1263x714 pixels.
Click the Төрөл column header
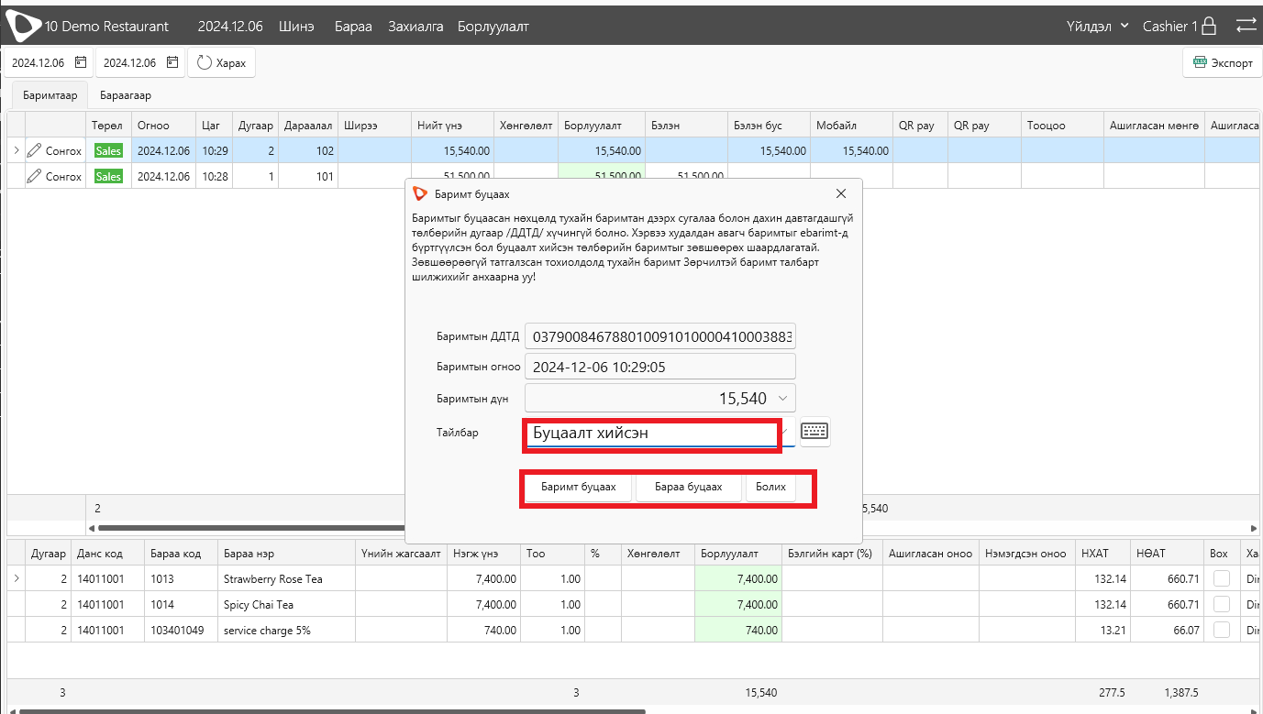point(108,125)
